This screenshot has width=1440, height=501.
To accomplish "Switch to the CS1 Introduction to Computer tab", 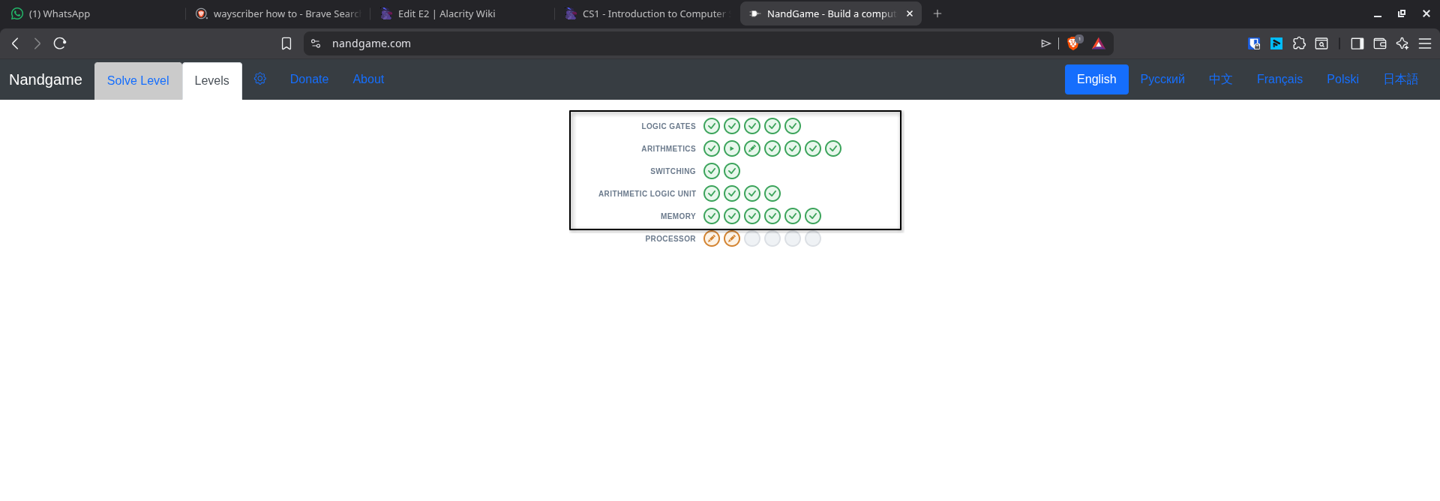I will 646,13.
